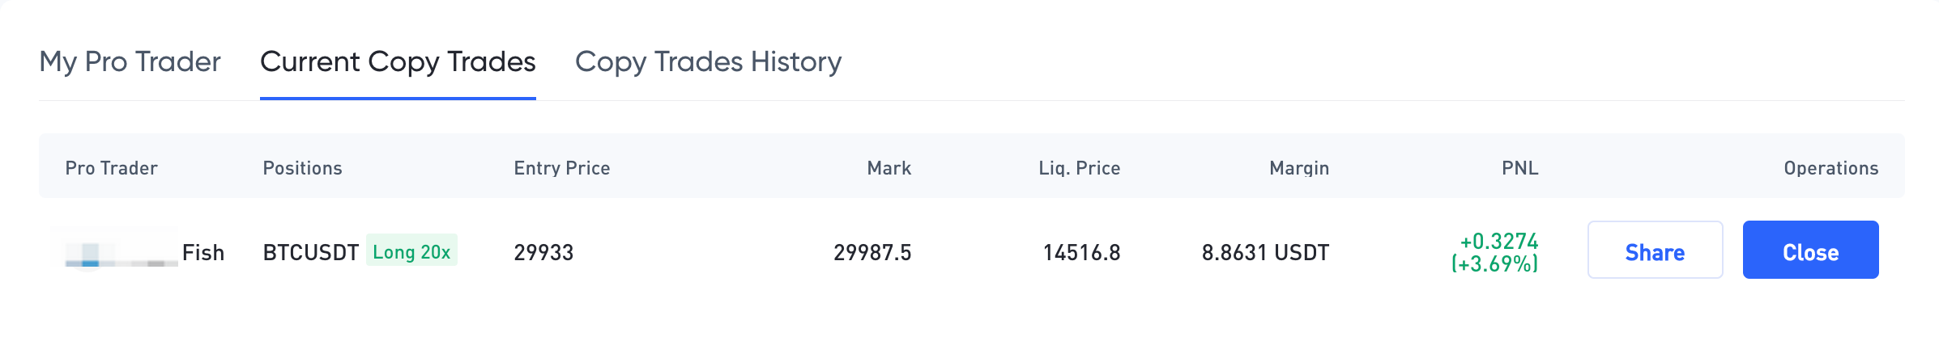Close the BTCUSDT copy trade position
Viewport: 1939px width, 341px height.
[x=1810, y=250]
